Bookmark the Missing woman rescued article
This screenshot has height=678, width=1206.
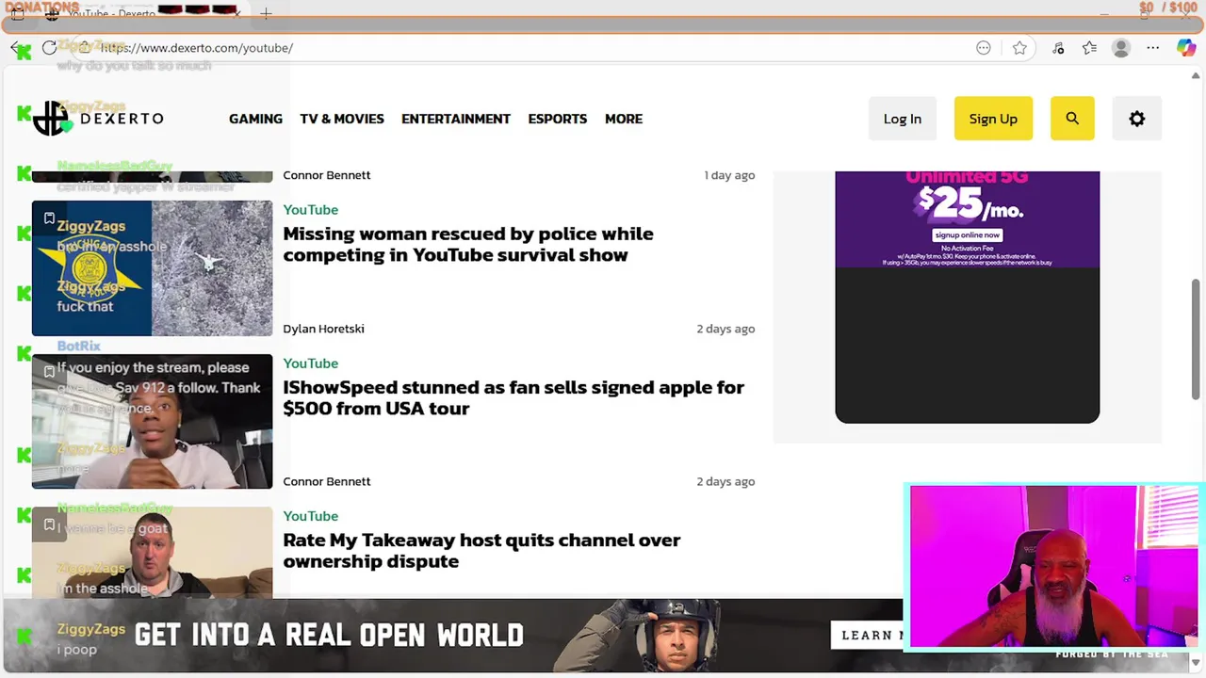tap(49, 218)
